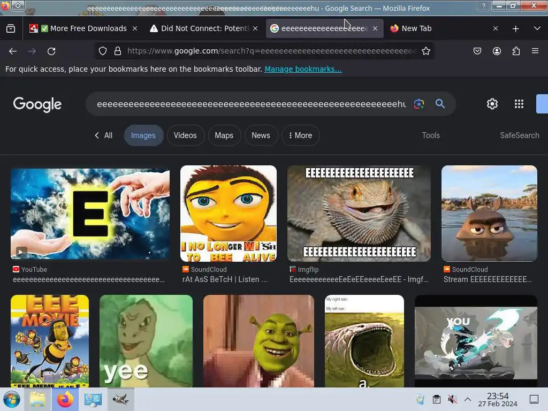The width and height of the screenshot is (548, 411).
Task: Expand the list all tabs chevron
Action: click(537, 28)
